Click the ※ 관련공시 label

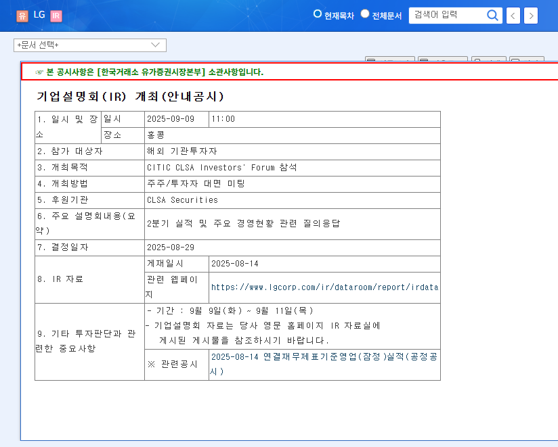point(172,364)
